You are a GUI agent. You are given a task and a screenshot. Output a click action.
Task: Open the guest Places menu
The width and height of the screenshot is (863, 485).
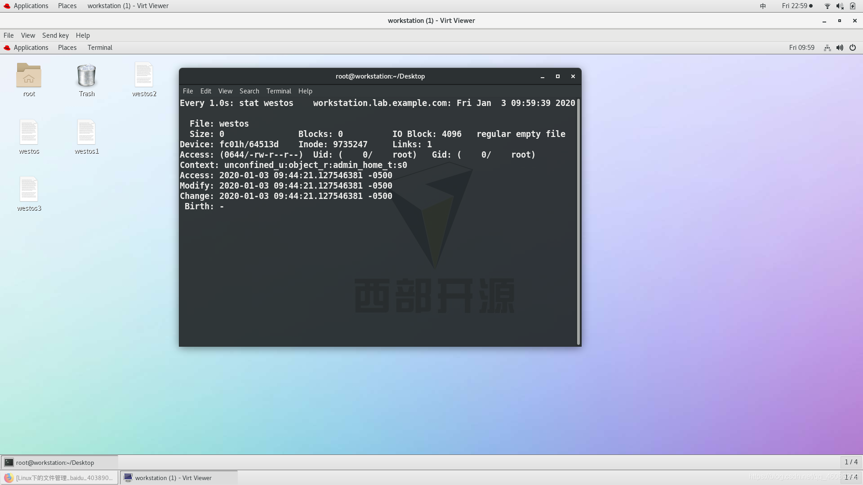[x=67, y=48]
